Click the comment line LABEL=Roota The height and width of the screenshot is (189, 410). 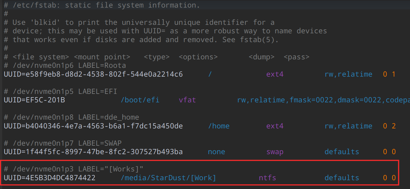65,65
